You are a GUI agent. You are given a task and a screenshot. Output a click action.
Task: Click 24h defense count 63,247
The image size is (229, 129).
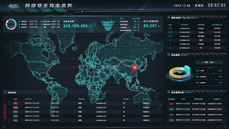[150, 26]
